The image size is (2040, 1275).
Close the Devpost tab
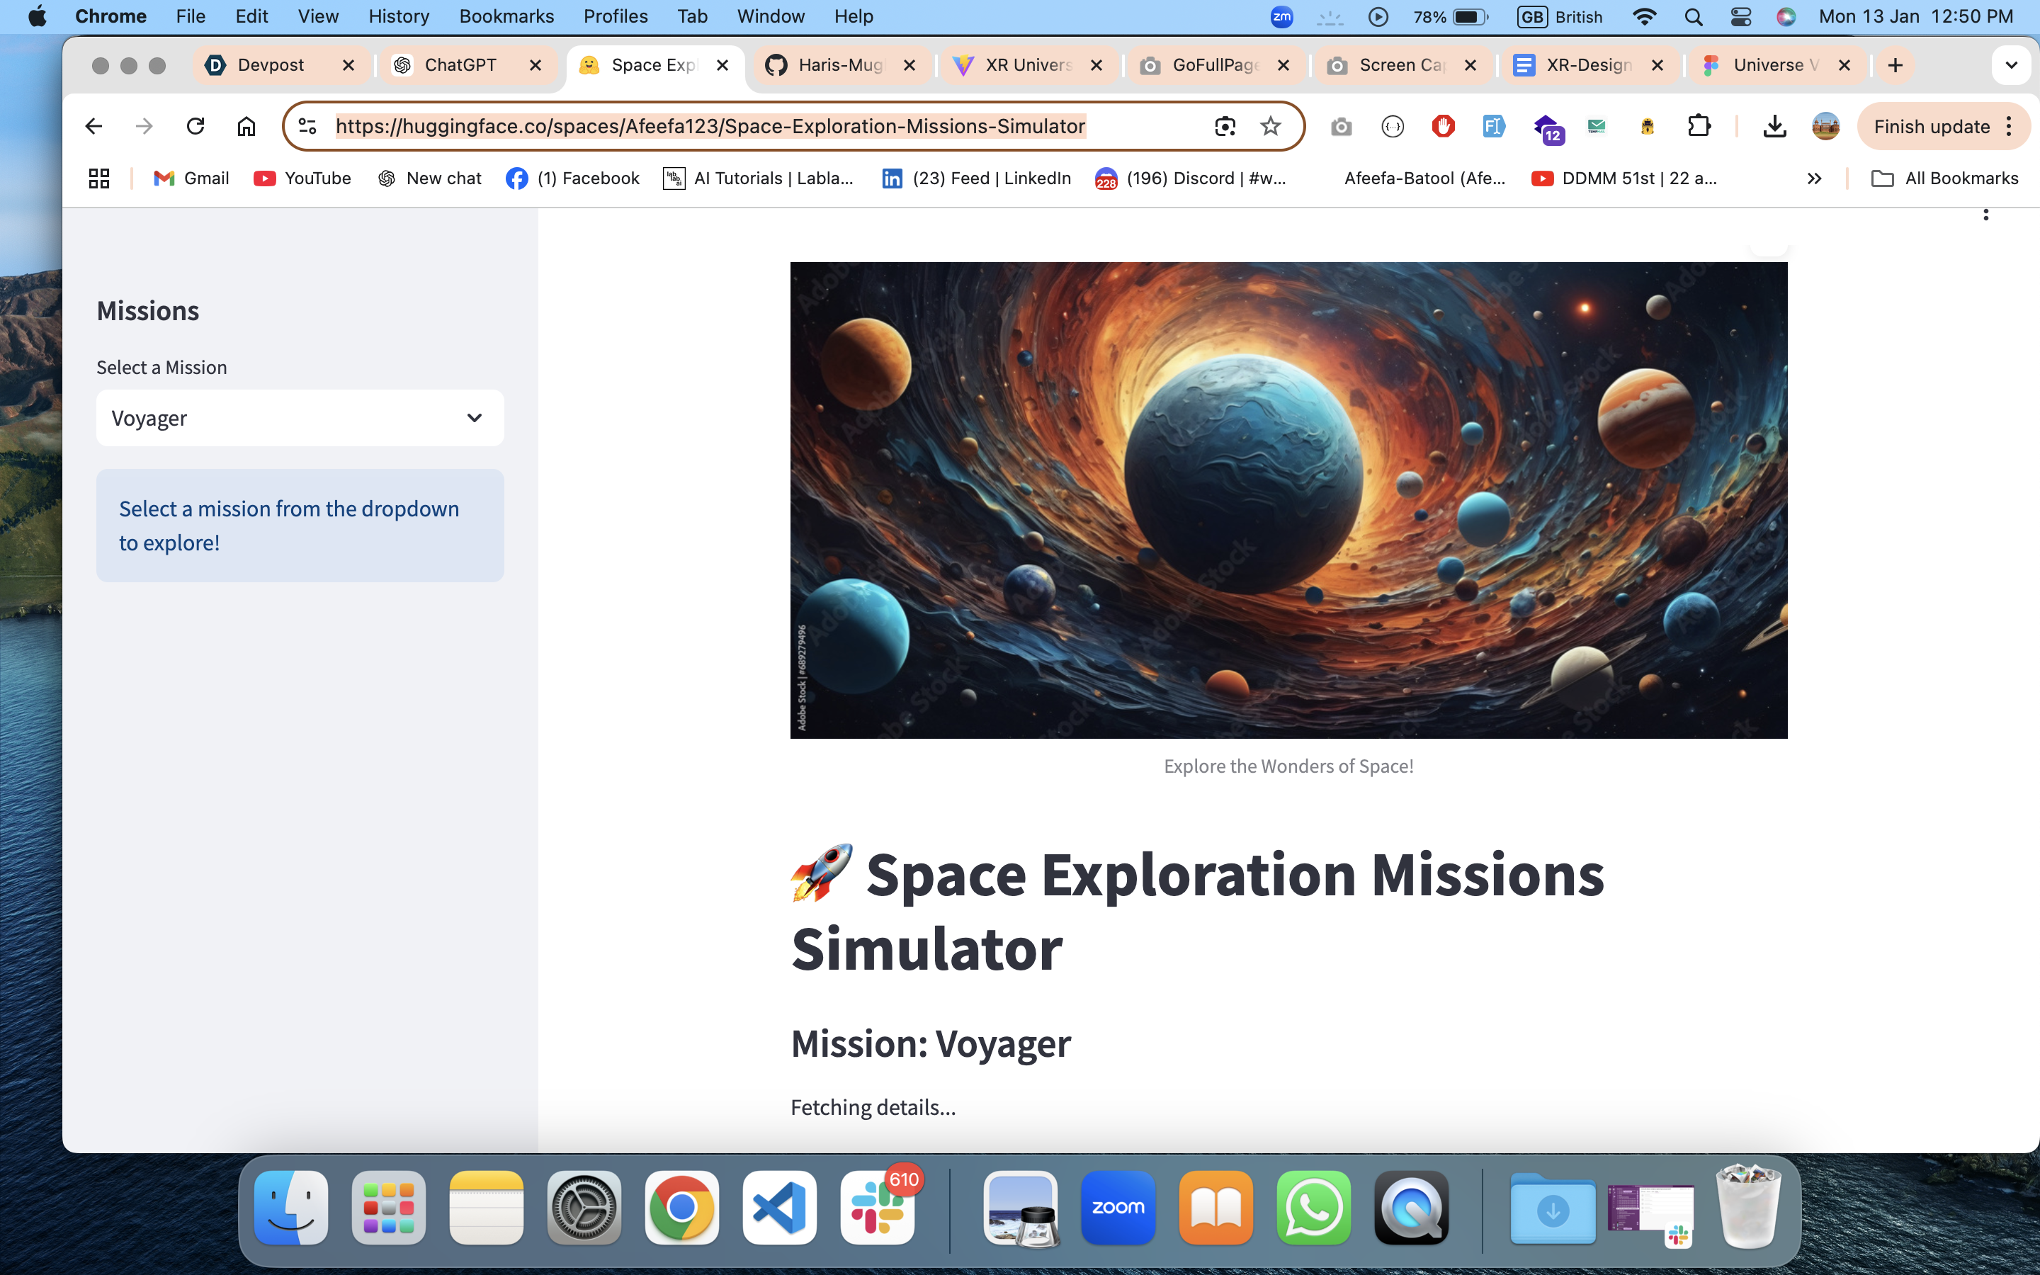pyautogui.click(x=348, y=65)
